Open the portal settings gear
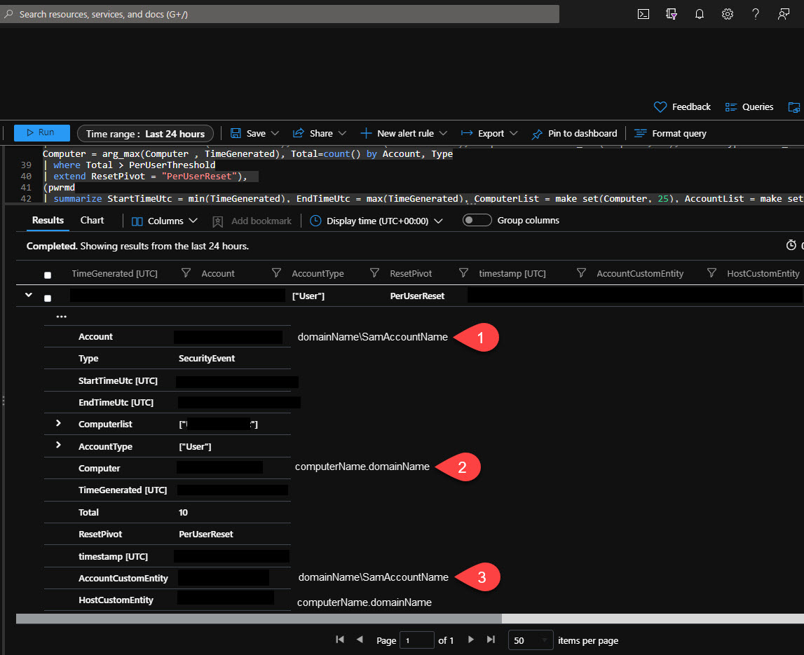Viewport: 804px width, 655px height. point(727,14)
